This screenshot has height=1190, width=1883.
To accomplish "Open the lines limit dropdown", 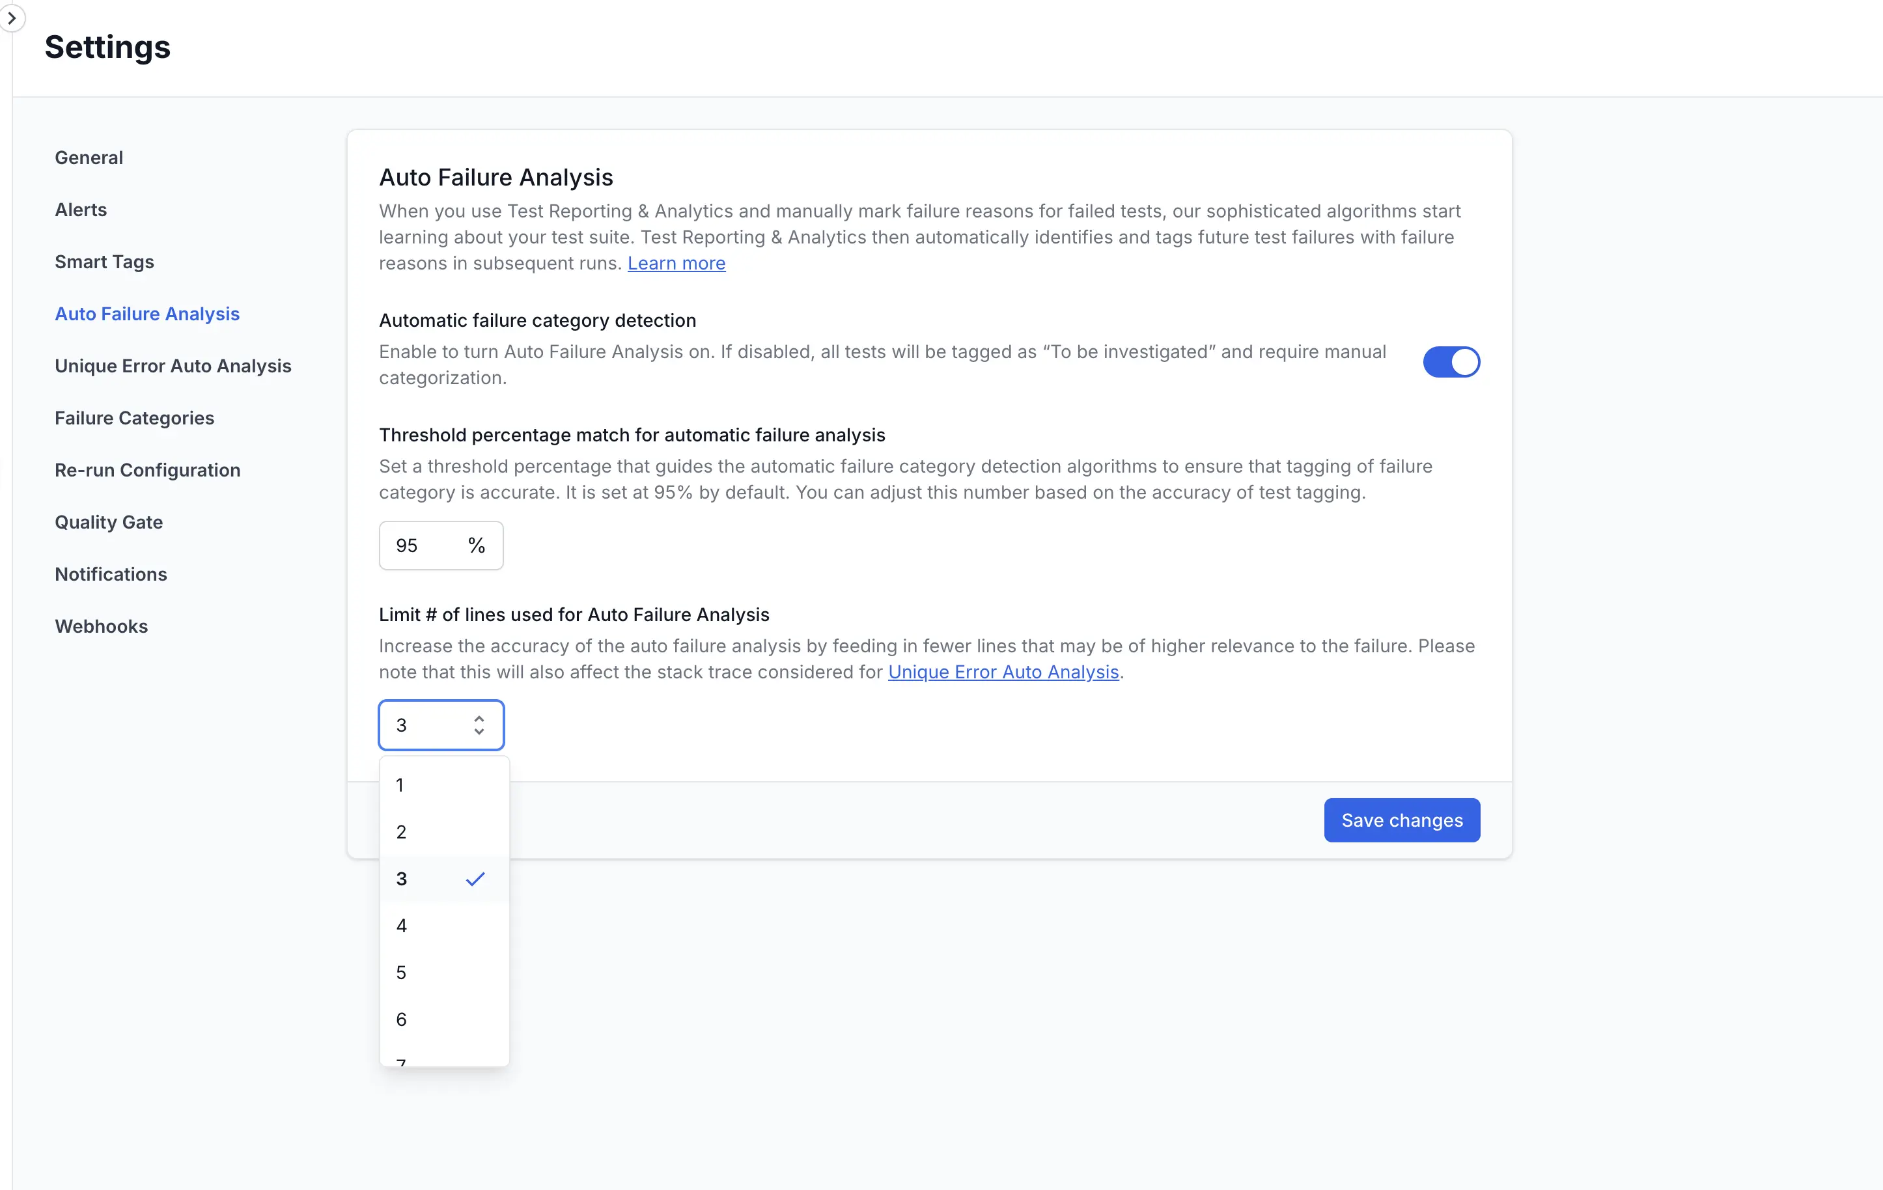I will (x=441, y=725).
